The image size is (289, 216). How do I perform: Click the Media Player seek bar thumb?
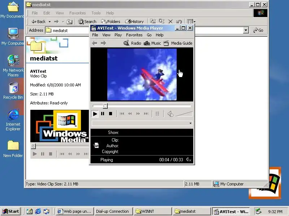pyautogui.click(x=105, y=106)
